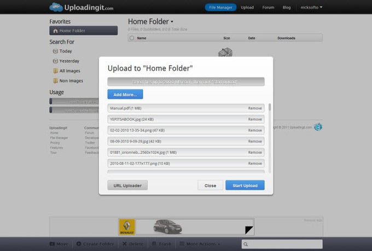The image size is (372, 251).
Task: Remove the 01881_orionneb jpg file
Action: [x=255, y=153]
